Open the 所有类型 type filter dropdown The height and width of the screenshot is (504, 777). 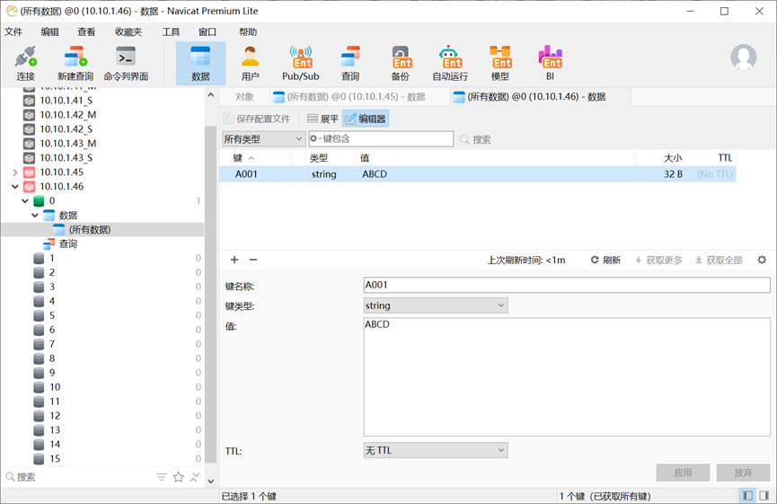263,139
